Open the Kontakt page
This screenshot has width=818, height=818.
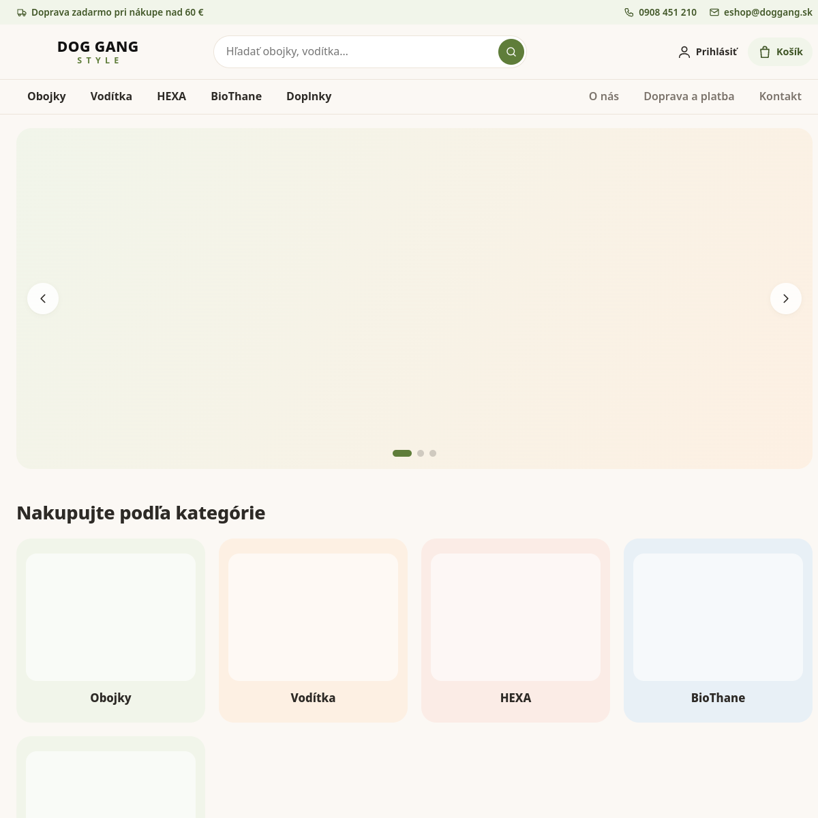point(781,96)
